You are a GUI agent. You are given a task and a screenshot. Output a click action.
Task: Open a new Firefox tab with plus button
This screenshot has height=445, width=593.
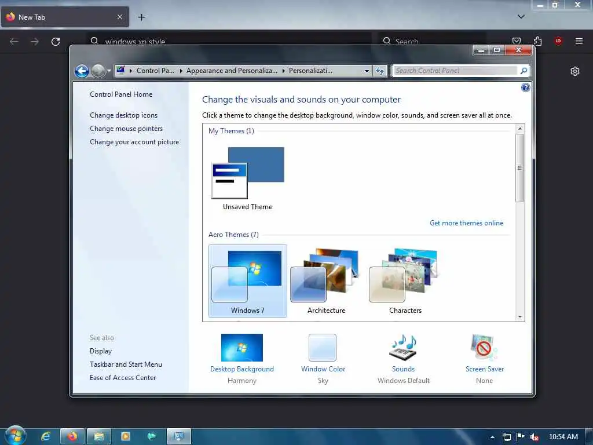pyautogui.click(x=141, y=17)
